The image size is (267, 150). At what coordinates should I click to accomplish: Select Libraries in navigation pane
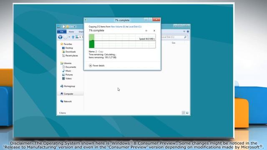pyautogui.click(x=68, y=63)
